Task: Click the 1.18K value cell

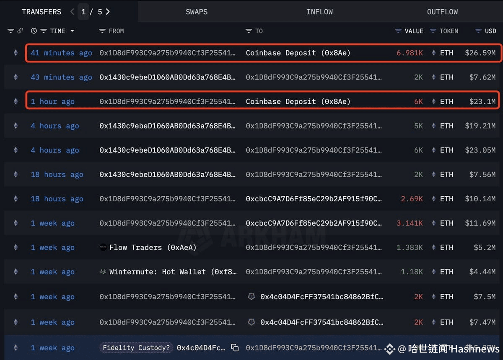Action: click(x=412, y=272)
